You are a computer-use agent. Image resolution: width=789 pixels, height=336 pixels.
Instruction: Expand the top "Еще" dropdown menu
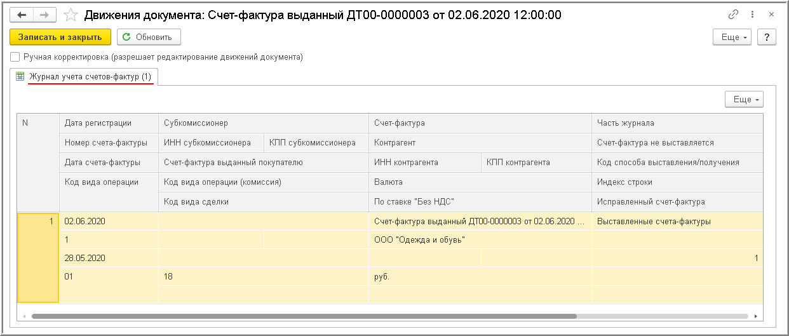point(735,37)
